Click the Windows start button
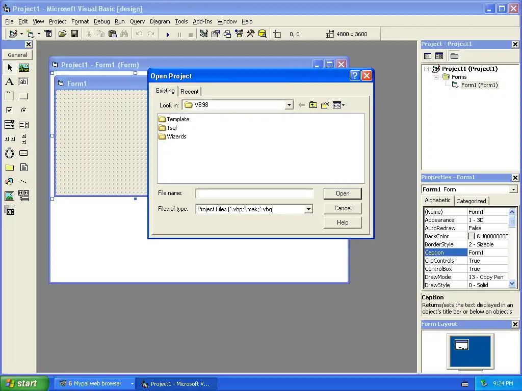 (x=24, y=383)
